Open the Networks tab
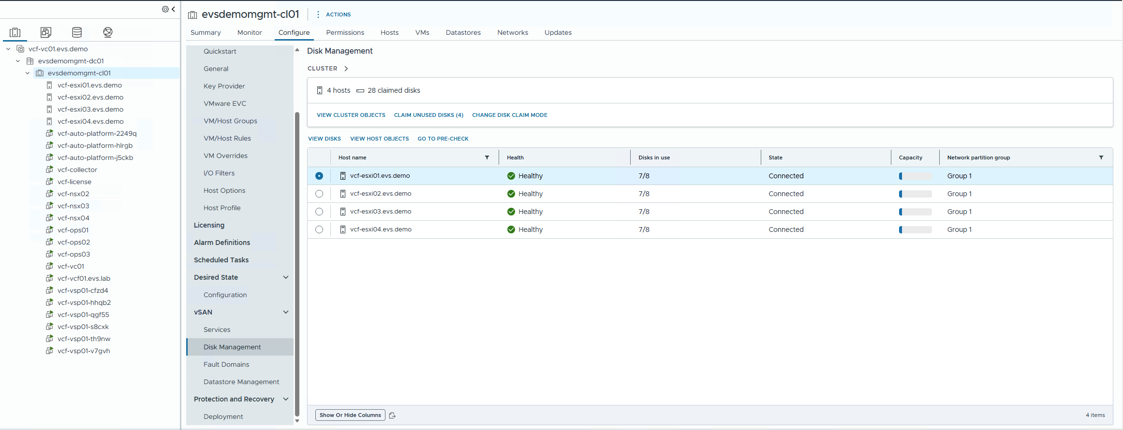This screenshot has height=430, width=1123. (513, 32)
